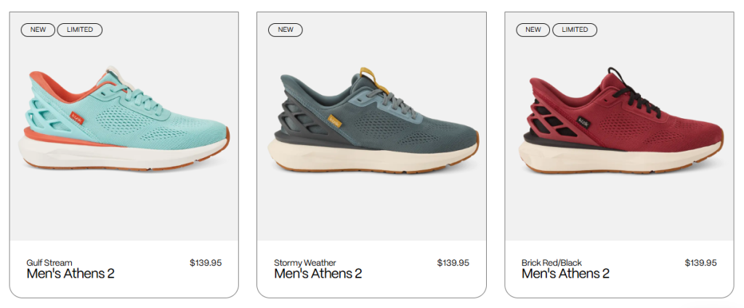Click the Gulf Stream color name

(49, 262)
